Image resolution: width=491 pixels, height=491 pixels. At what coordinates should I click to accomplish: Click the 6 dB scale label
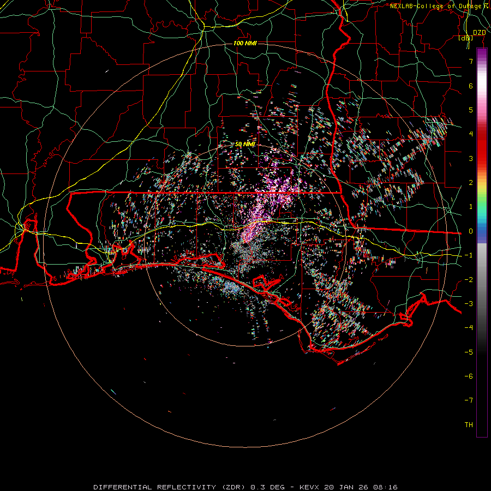coord(471,86)
